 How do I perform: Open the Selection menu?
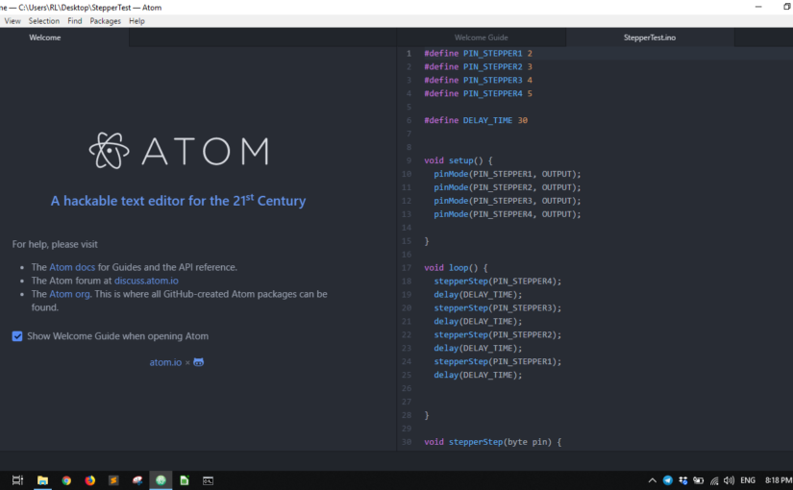[x=44, y=21]
